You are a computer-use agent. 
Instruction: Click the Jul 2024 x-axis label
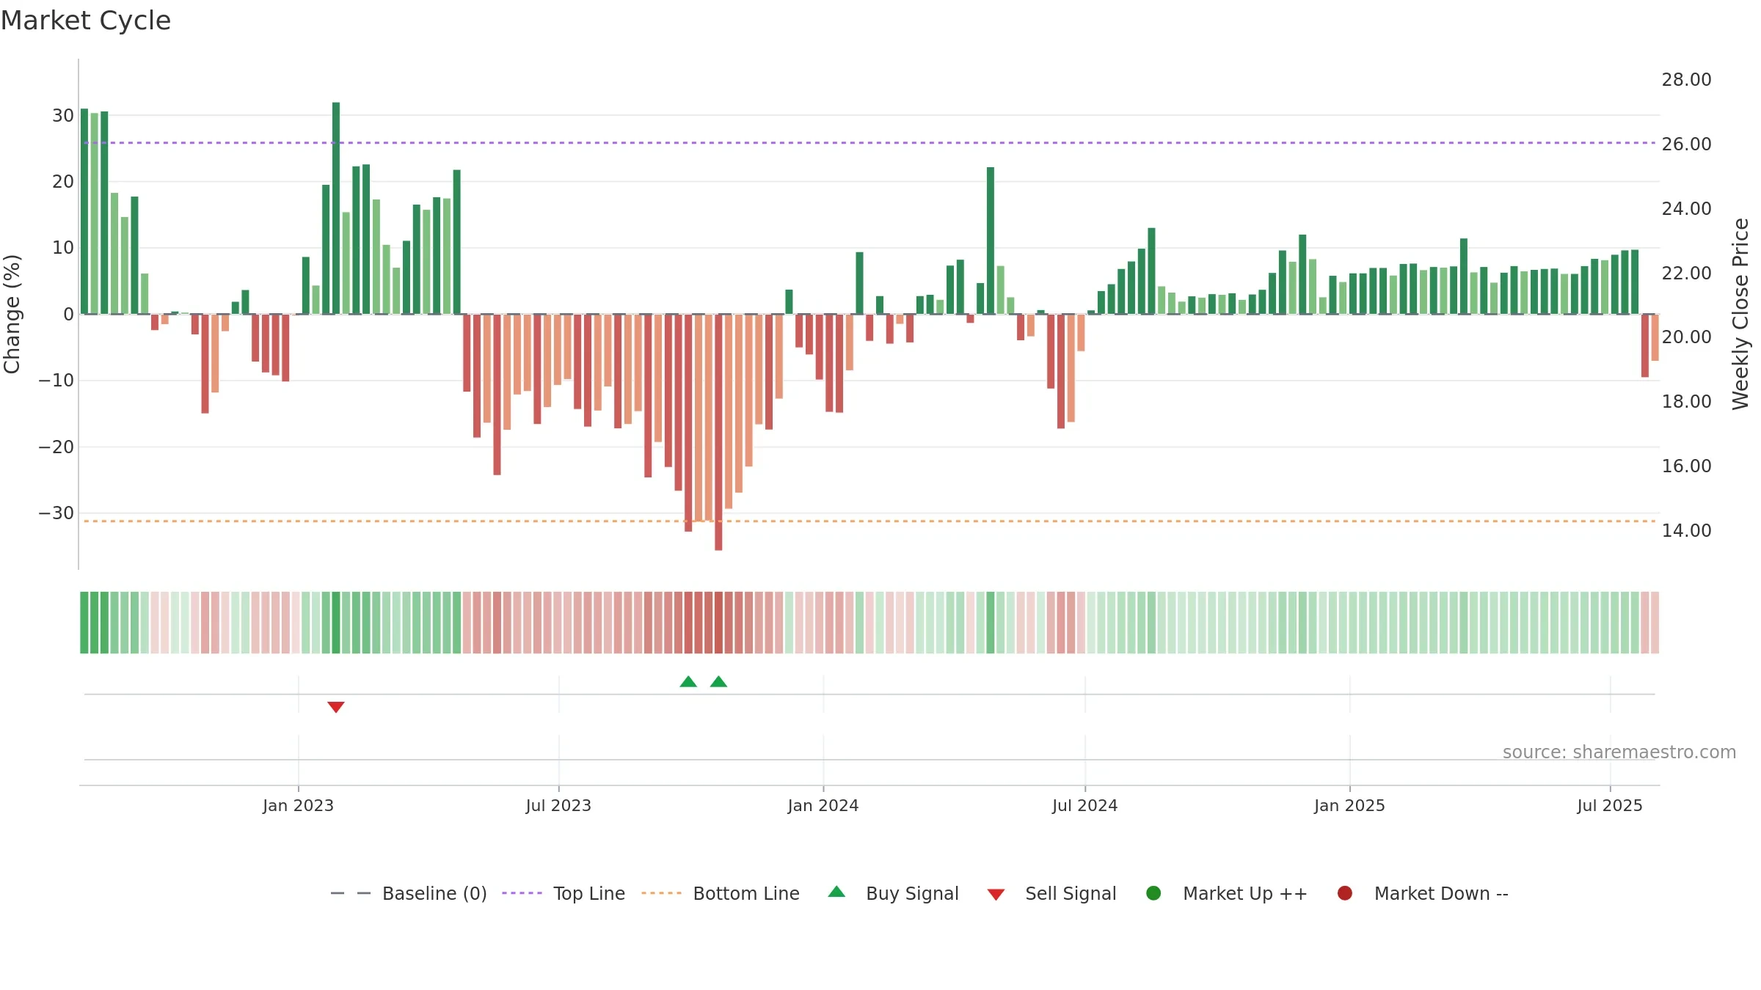(x=1085, y=806)
